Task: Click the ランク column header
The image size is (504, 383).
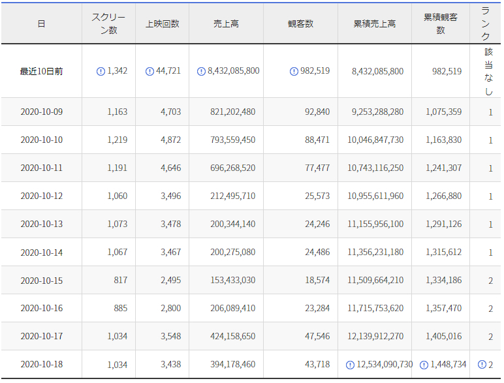Action: coord(486,23)
